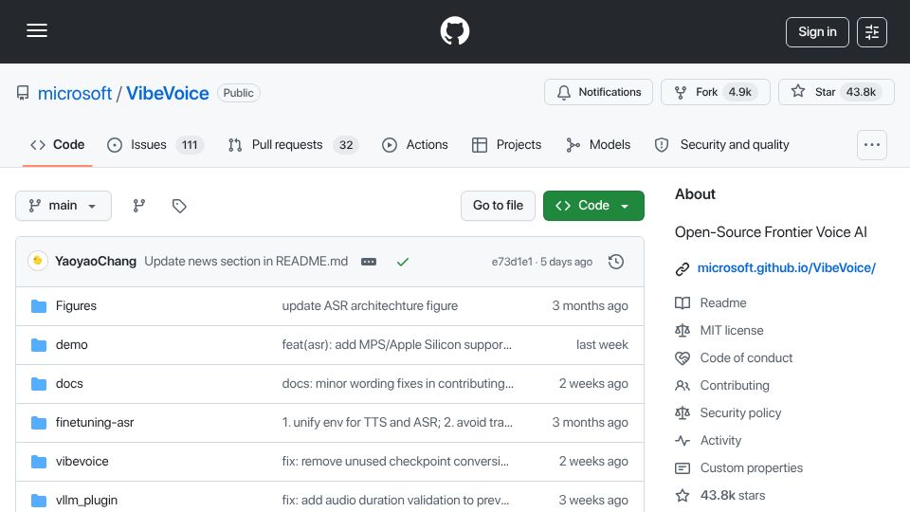The width and height of the screenshot is (910, 512).
Task: View tags icon
Action: pyautogui.click(x=179, y=206)
